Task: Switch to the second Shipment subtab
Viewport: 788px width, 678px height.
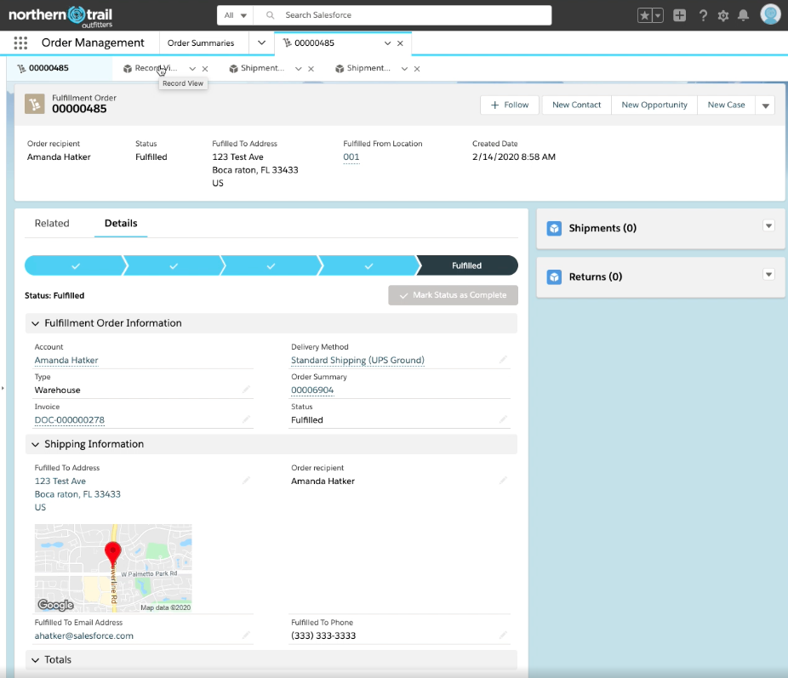Action: pos(368,68)
